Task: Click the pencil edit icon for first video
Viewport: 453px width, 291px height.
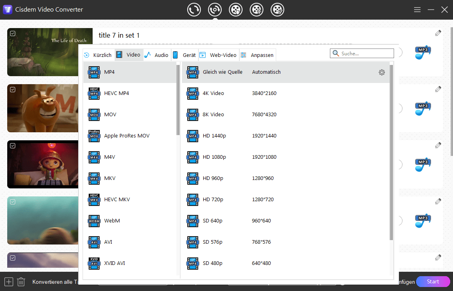Action: pyautogui.click(x=438, y=33)
